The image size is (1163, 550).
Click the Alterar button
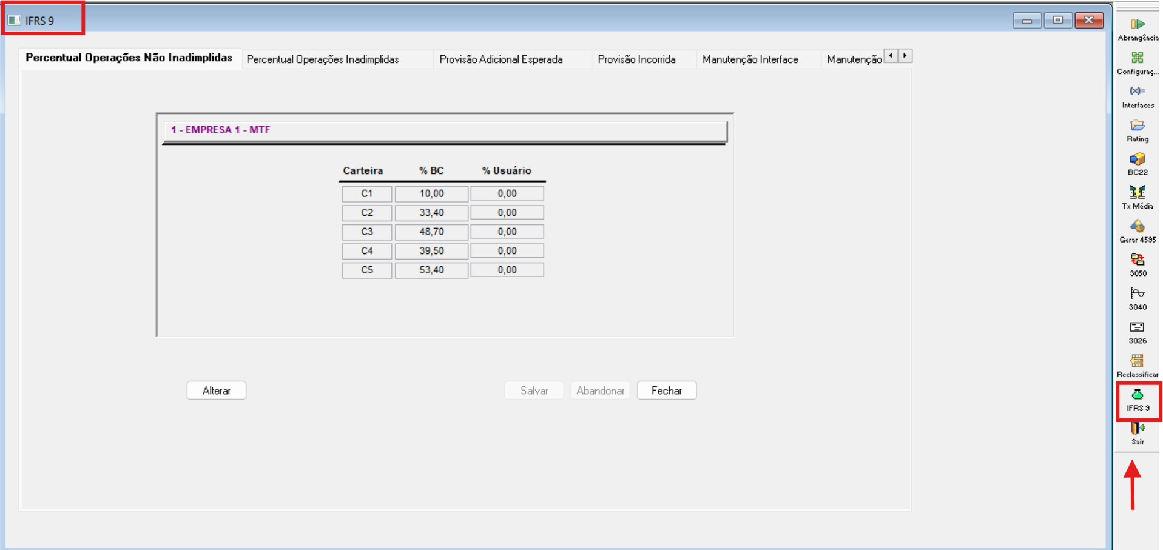pos(217,391)
